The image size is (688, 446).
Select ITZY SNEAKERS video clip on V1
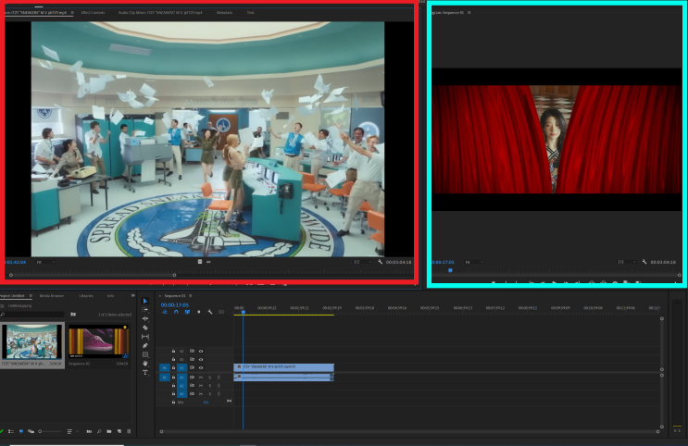click(x=284, y=367)
